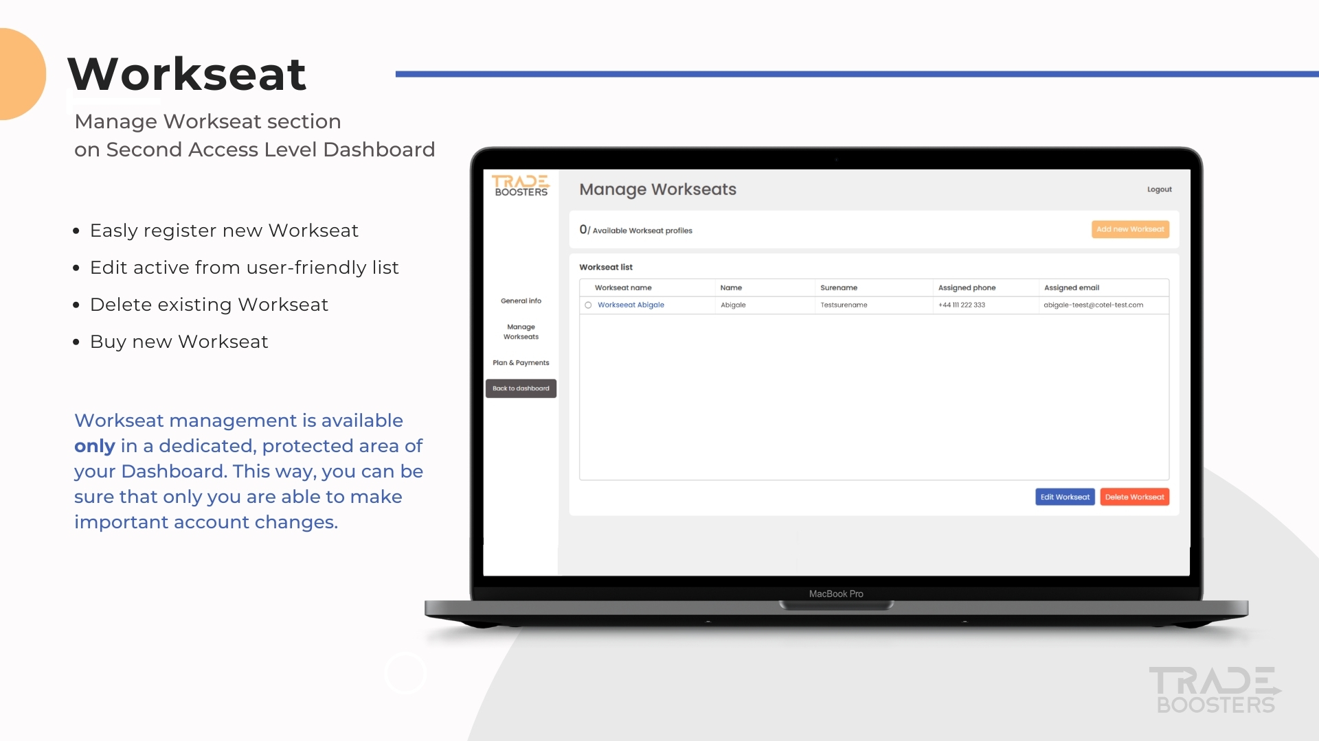Image resolution: width=1319 pixels, height=741 pixels.
Task: Open General info in sidebar
Action: [x=521, y=301]
